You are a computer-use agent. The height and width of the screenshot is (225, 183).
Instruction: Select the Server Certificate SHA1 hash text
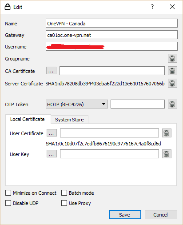tap(105, 84)
